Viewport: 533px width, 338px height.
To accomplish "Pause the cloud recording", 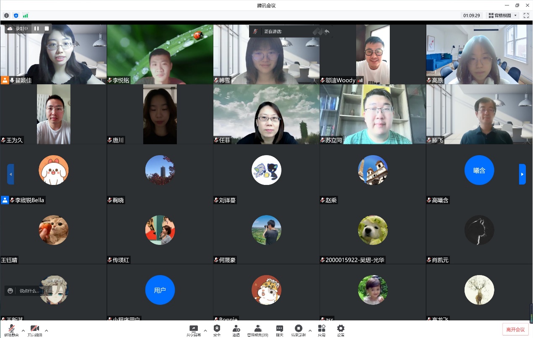I will [x=37, y=29].
